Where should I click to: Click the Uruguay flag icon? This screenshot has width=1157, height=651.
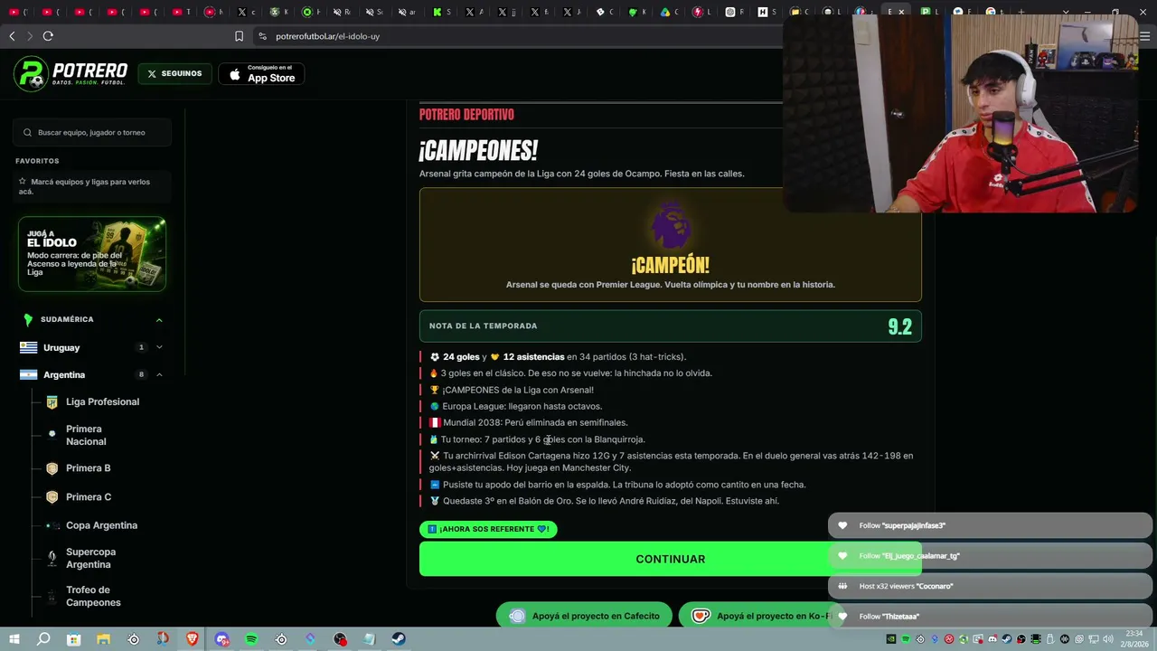(29, 347)
